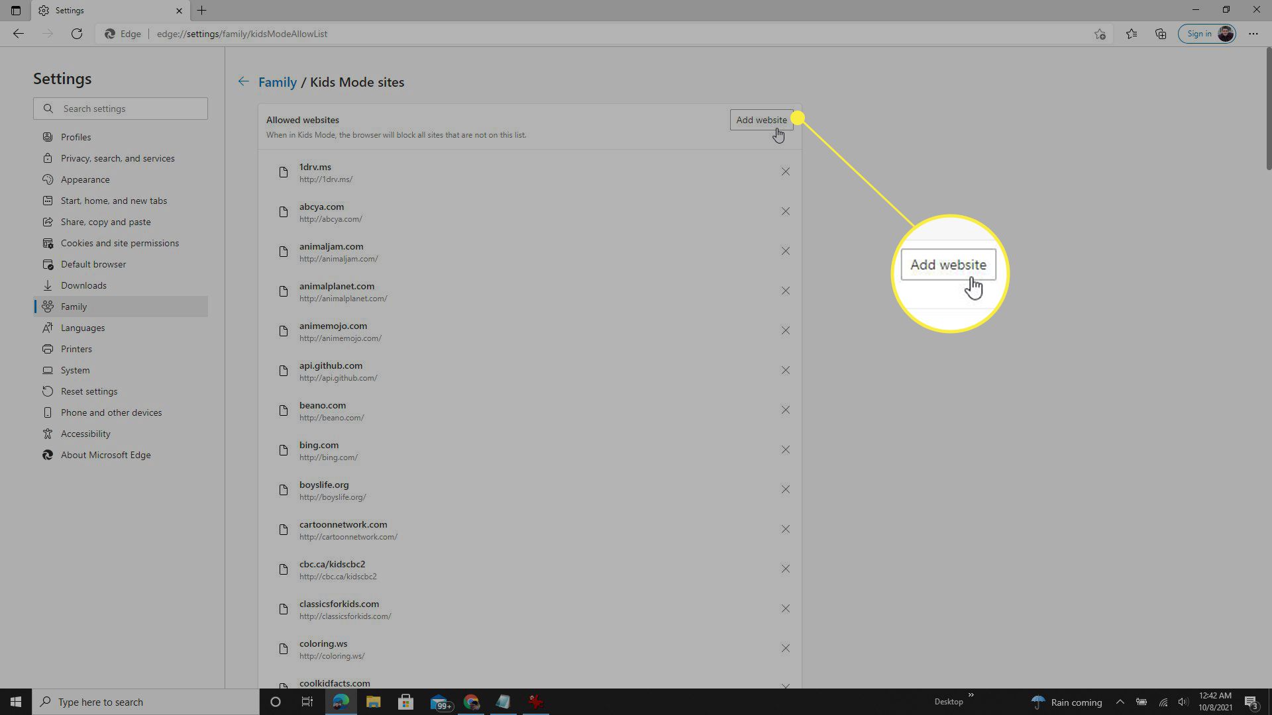The height and width of the screenshot is (715, 1272).
Task: Remove animemojo.com from allowed sites
Action: click(x=785, y=330)
